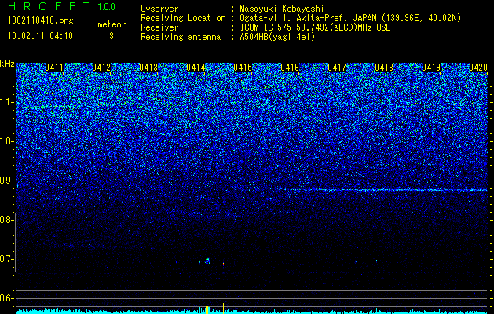Click the 1.1 frequency axis label

[6, 102]
